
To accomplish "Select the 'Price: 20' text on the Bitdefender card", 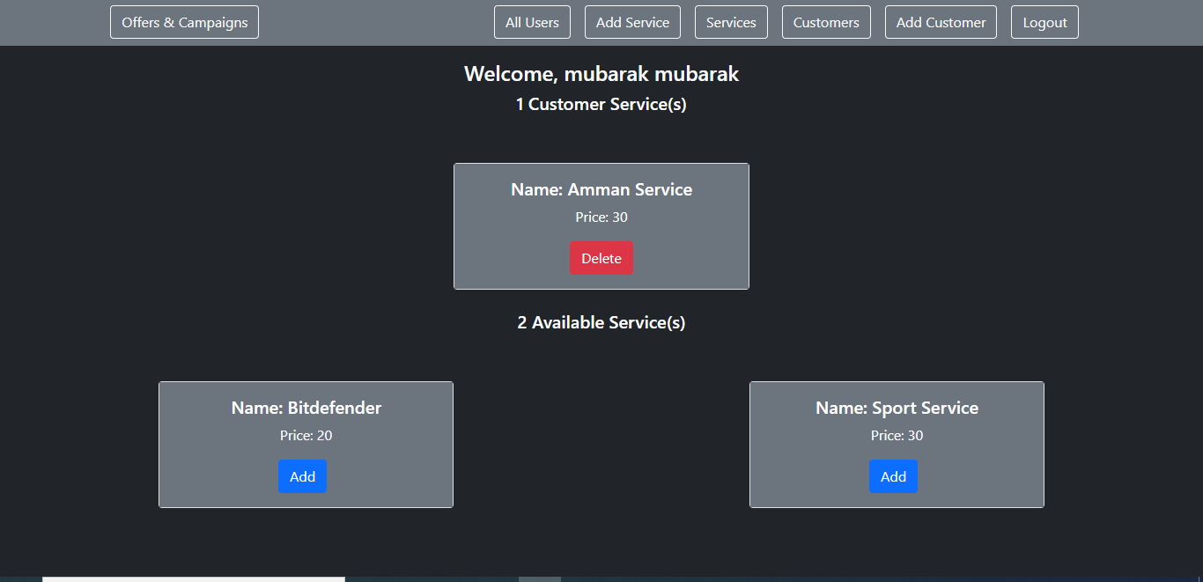I will [306, 436].
